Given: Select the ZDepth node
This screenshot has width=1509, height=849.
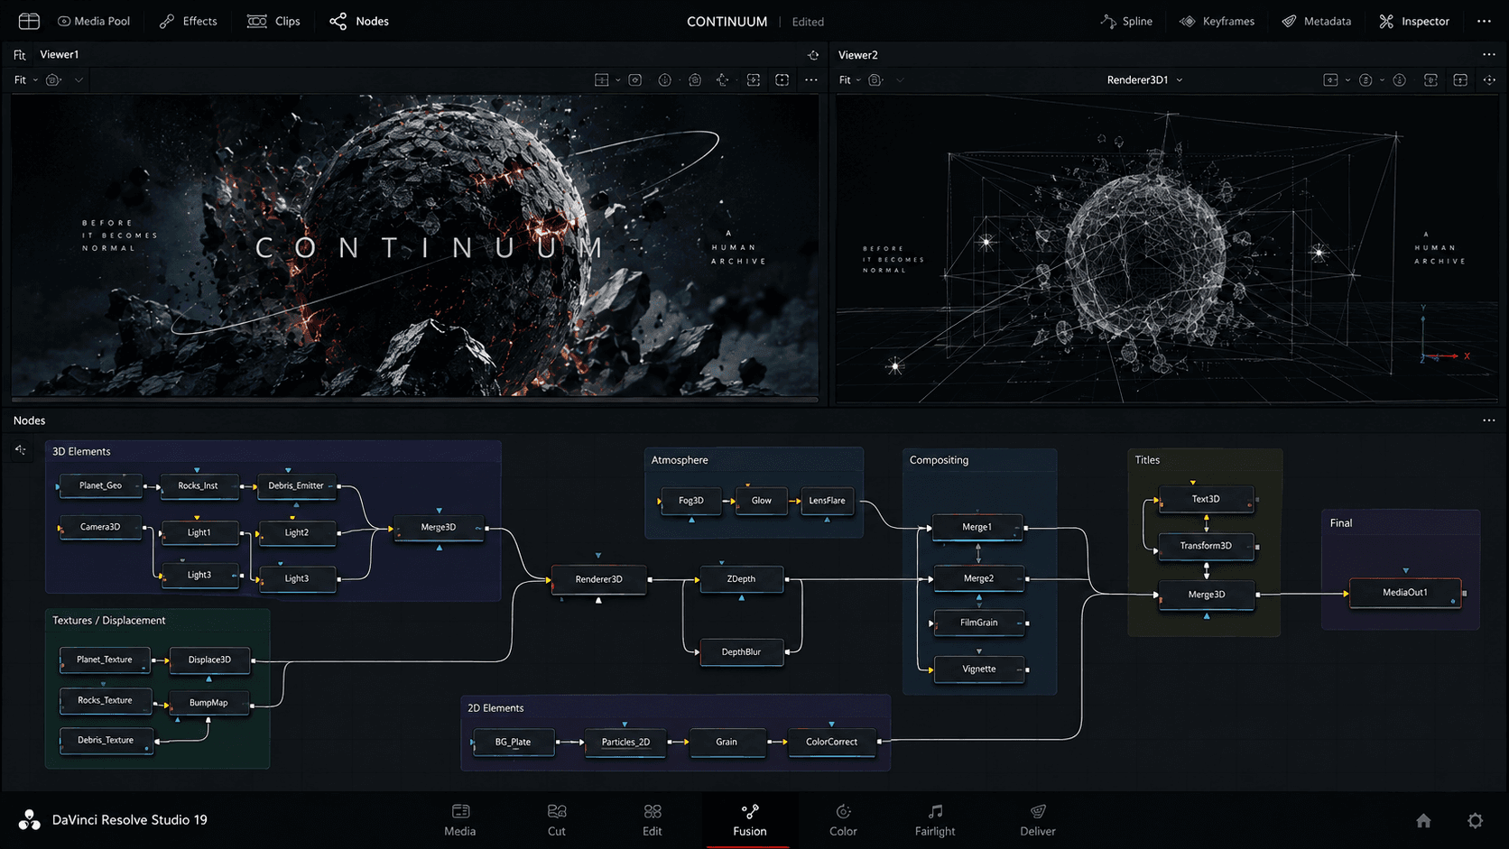Looking at the screenshot, I should [x=741, y=579].
